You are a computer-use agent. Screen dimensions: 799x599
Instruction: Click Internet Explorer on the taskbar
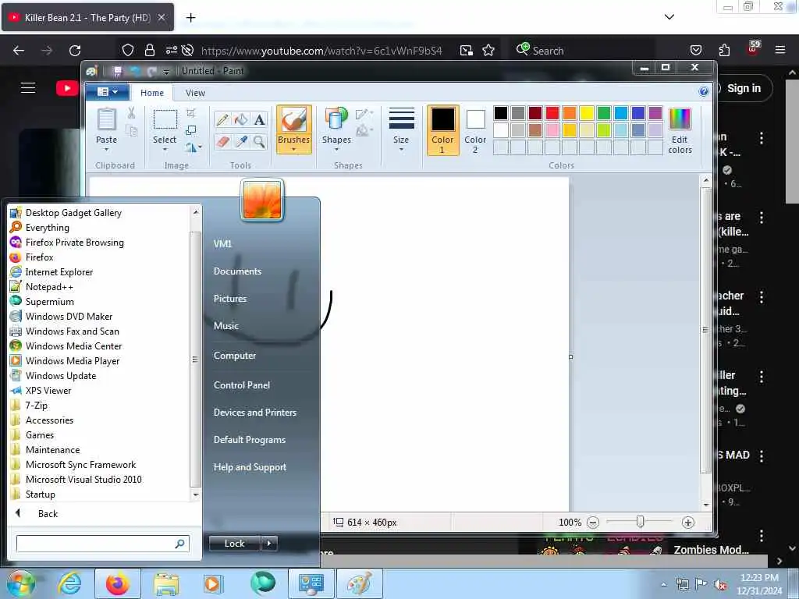69,583
